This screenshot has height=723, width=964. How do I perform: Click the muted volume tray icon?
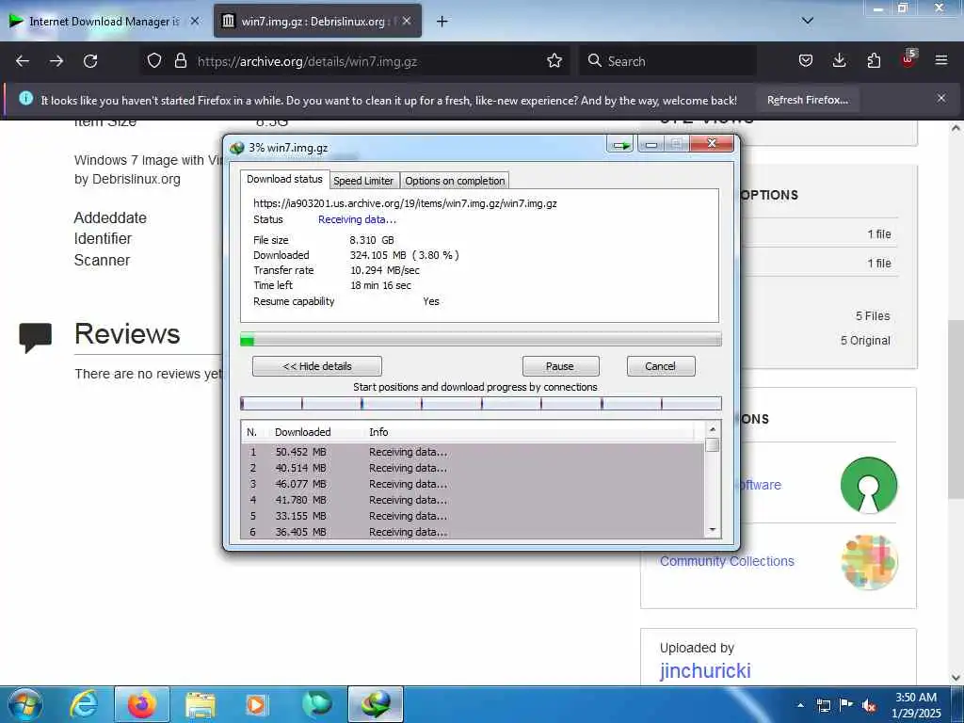869,706
